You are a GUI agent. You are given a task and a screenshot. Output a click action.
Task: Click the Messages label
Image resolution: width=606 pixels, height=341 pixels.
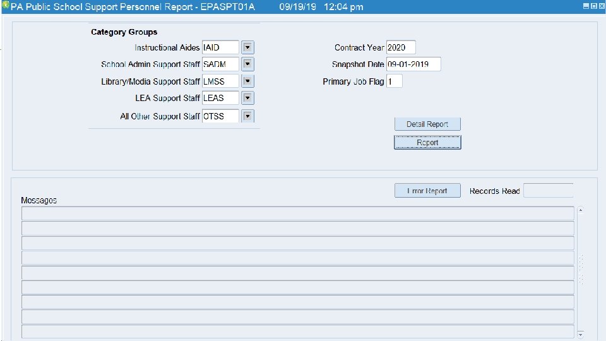[39, 200]
